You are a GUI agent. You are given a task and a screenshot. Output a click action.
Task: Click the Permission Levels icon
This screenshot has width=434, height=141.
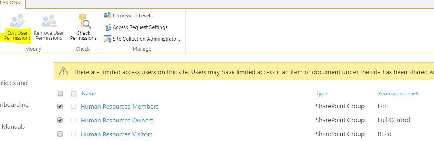coord(108,15)
